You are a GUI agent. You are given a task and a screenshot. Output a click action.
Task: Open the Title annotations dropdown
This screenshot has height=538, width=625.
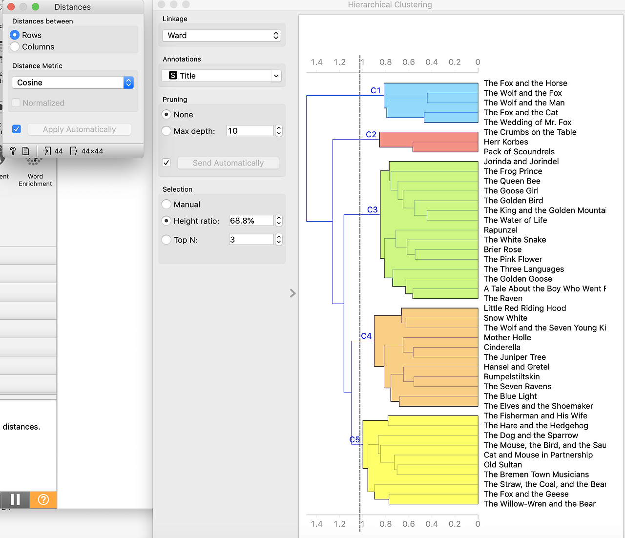coord(222,76)
